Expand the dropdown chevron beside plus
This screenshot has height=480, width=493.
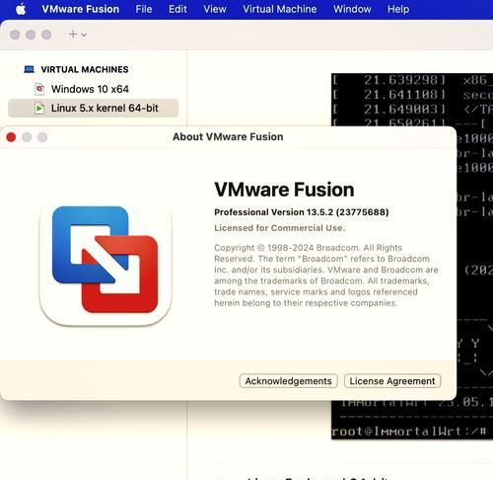pyautogui.click(x=84, y=35)
